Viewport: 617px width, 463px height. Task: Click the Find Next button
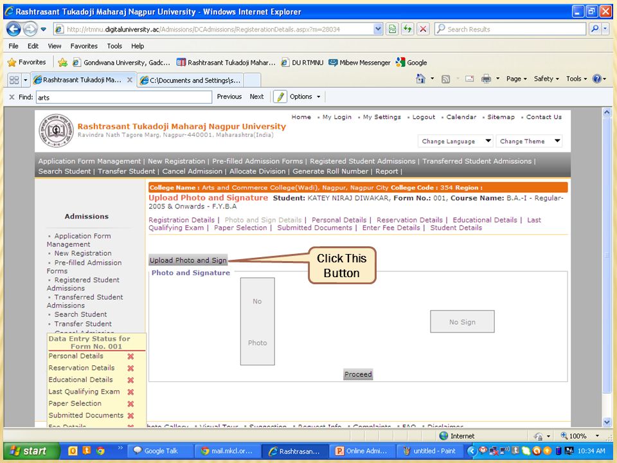pyautogui.click(x=256, y=96)
